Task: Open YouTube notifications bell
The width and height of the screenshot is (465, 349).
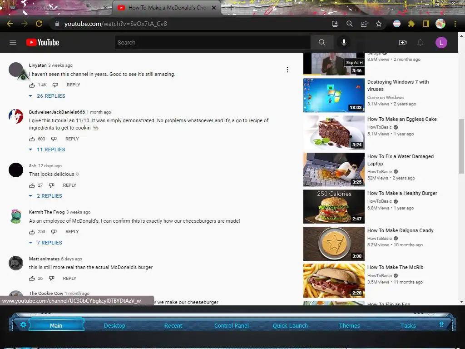Action: click(420, 42)
